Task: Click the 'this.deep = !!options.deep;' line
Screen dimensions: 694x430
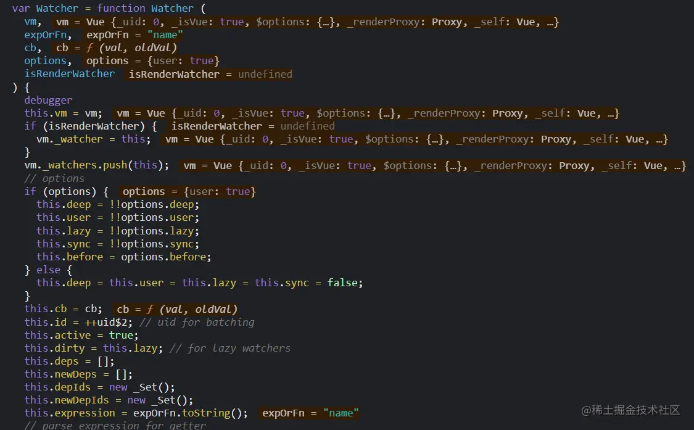Action: (118, 205)
